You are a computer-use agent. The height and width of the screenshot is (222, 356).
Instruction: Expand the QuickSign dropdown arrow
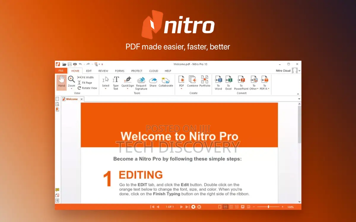pyautogui.click(x=128, y=89)
